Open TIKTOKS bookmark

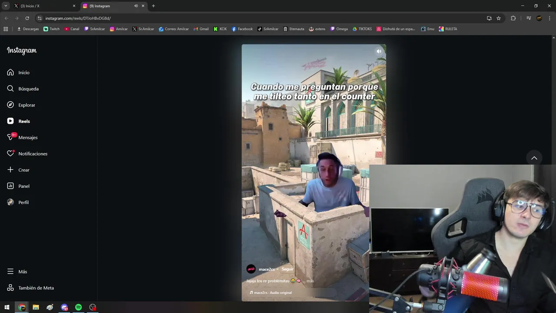(x=362, y=29)
